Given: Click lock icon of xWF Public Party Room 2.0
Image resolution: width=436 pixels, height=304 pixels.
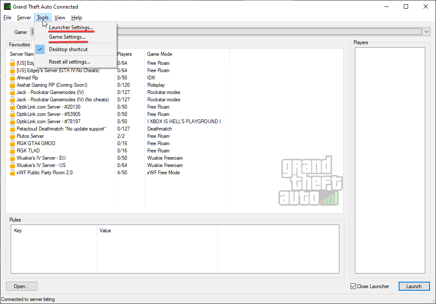Looking at the screenshot, I should click(12, 173).
